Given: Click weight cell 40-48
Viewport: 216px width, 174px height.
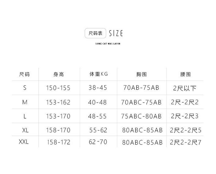Looking at the screenshot, I should 97,102.
